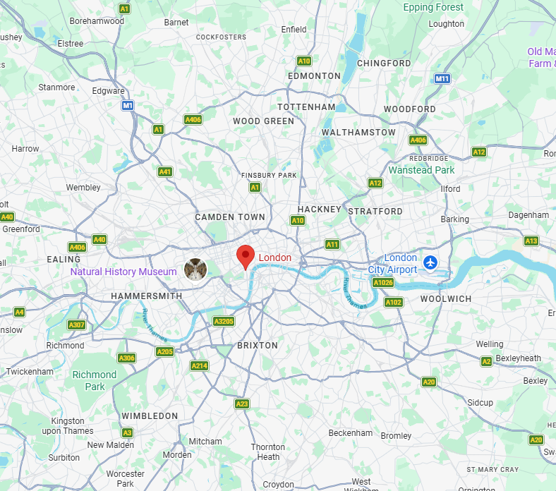The height and width of the screenshot is (491, 556).
Task: Click the London City Airport label
Action: tap(392, 263)
